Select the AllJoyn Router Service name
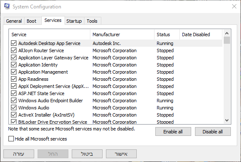Image resolution: width=241 pixels, height=162 pixels. point(41,50)
